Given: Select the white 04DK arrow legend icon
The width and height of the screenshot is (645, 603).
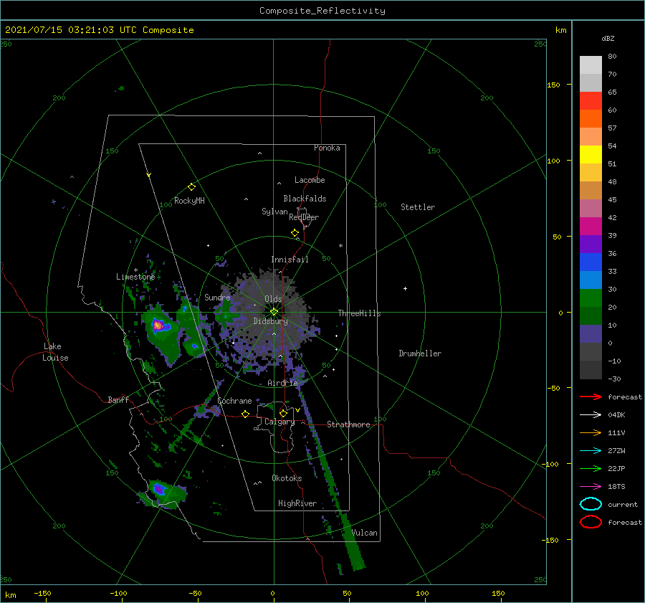Looking at the screenshot, I should click(x=591, y=414).
